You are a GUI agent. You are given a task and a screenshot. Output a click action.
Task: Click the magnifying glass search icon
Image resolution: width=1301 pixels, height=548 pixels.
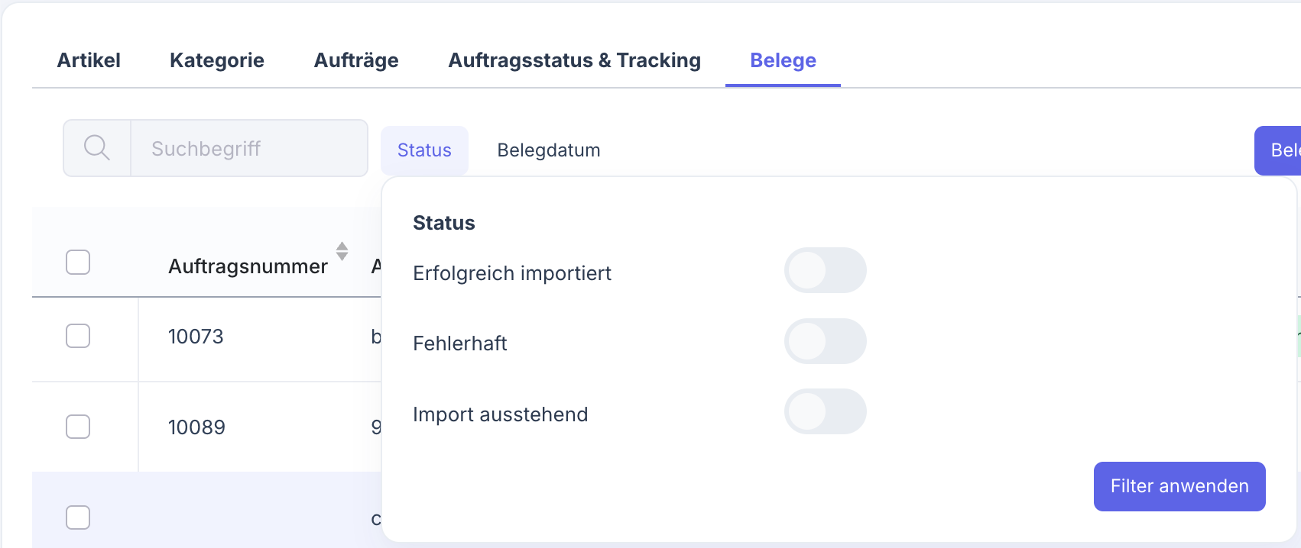pyautogui.click(x=96, y=147)
